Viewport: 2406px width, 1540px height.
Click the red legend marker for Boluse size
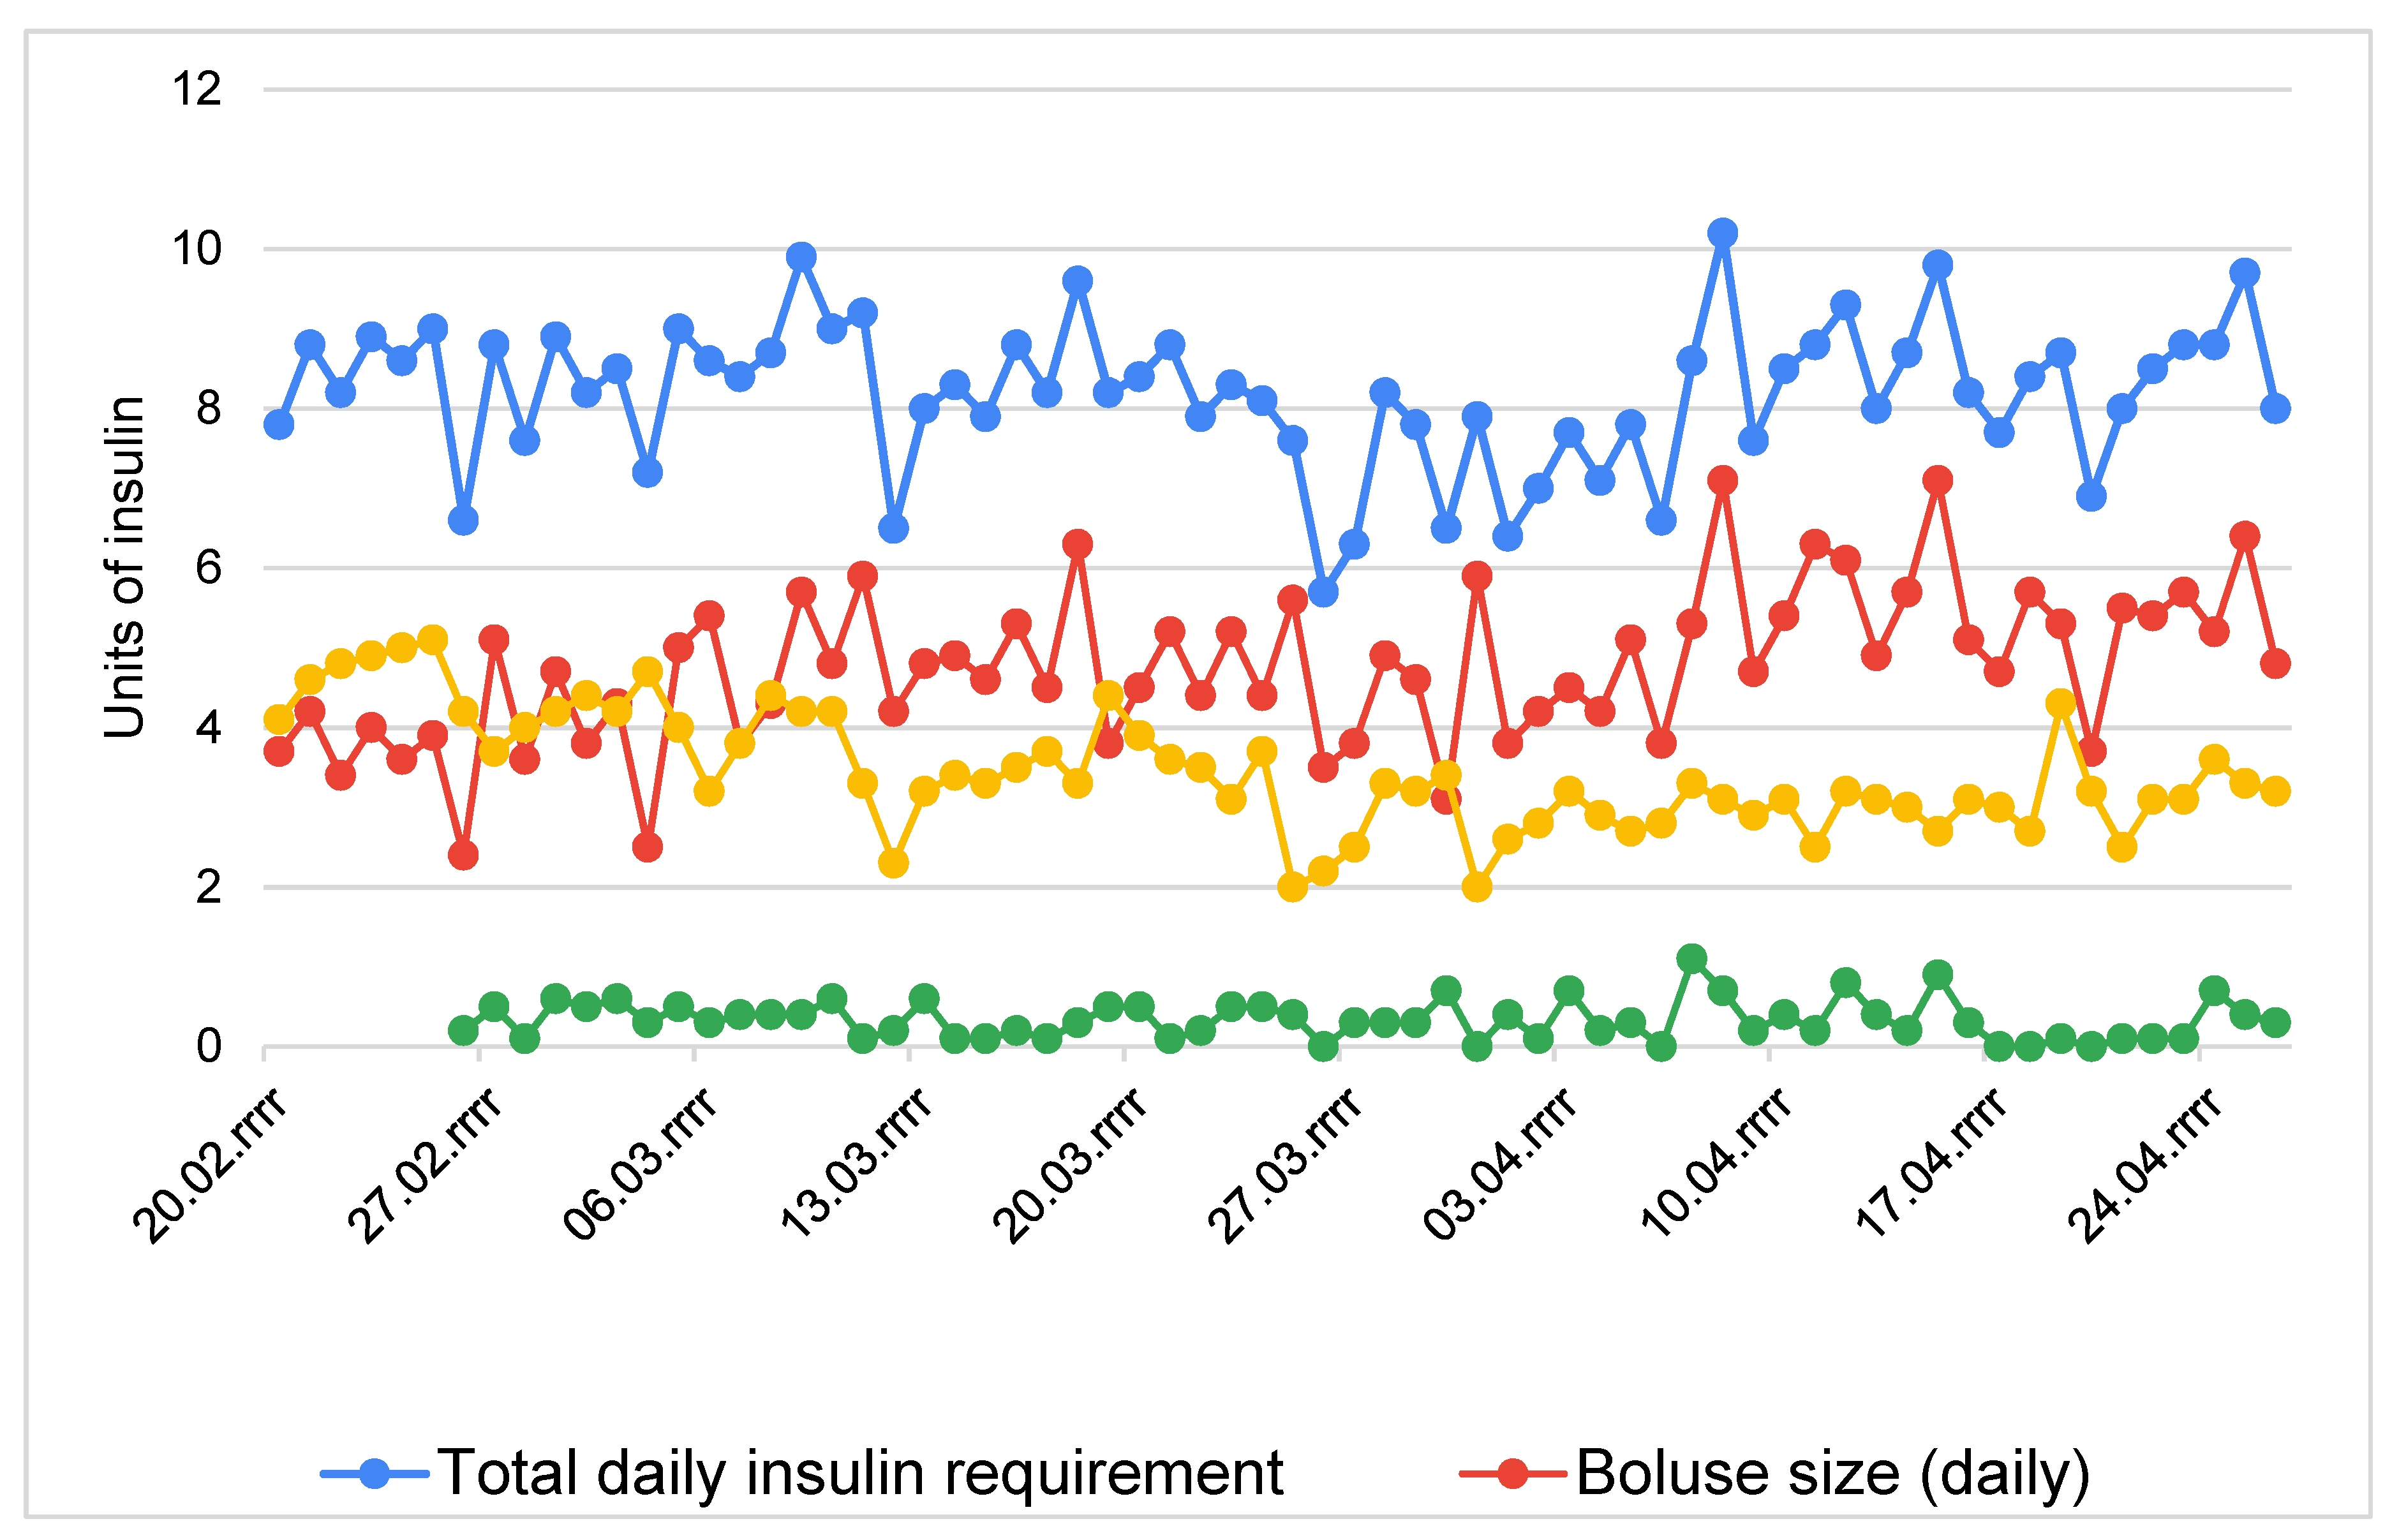(x=1513, y=1473)
